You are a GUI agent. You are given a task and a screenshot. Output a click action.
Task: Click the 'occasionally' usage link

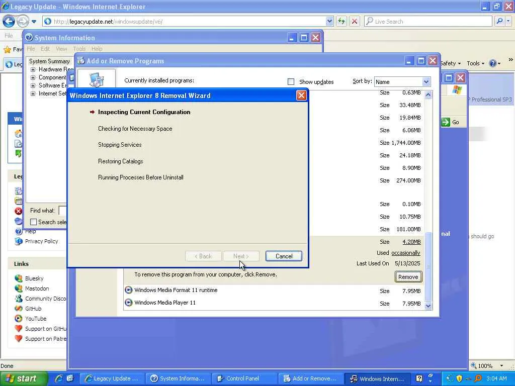pos(406,253)
